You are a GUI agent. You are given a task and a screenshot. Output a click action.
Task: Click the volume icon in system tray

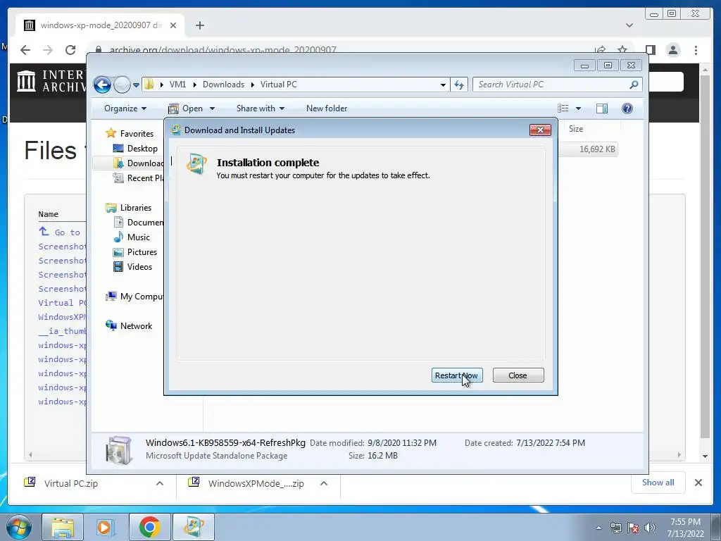[x=650, y=528]
